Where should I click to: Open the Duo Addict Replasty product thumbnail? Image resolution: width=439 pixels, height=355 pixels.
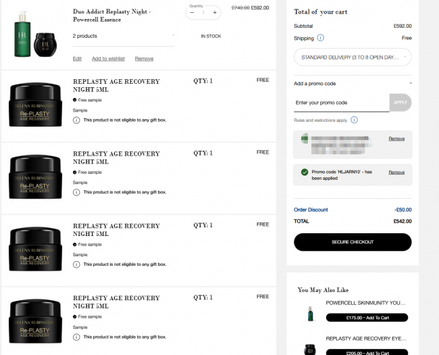pos(36,34)
